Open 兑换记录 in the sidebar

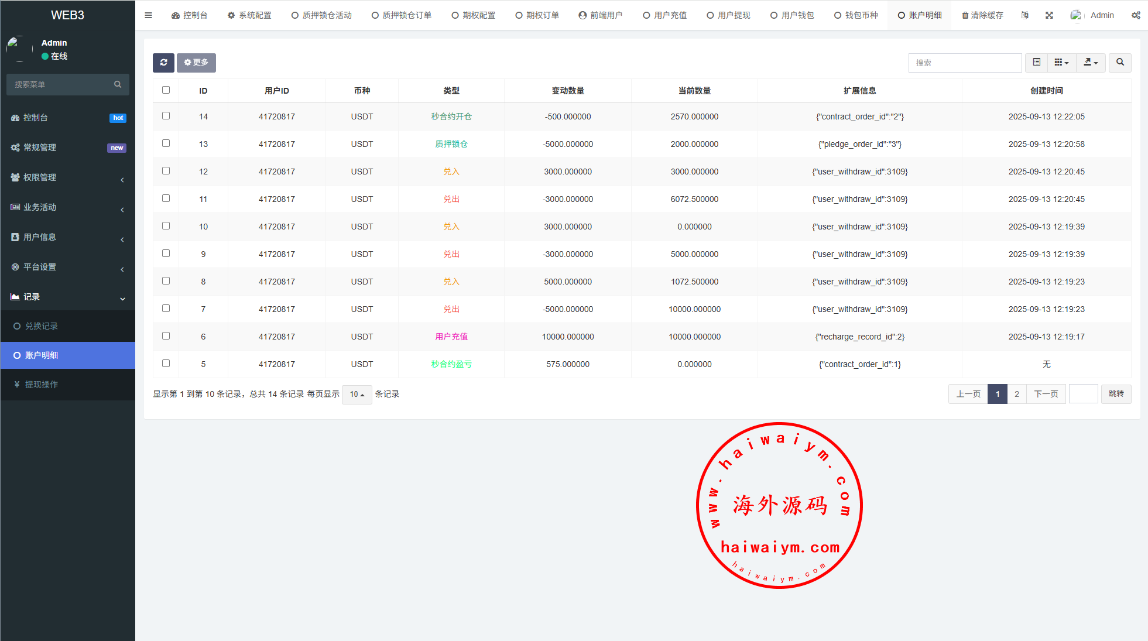coord(42,326)
